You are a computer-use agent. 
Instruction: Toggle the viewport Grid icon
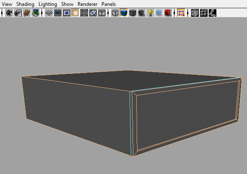pyautogui.click(x=49, y=13)
